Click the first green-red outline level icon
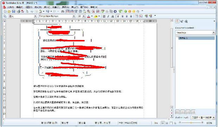The image size is (218, 127). coord(146,16)
